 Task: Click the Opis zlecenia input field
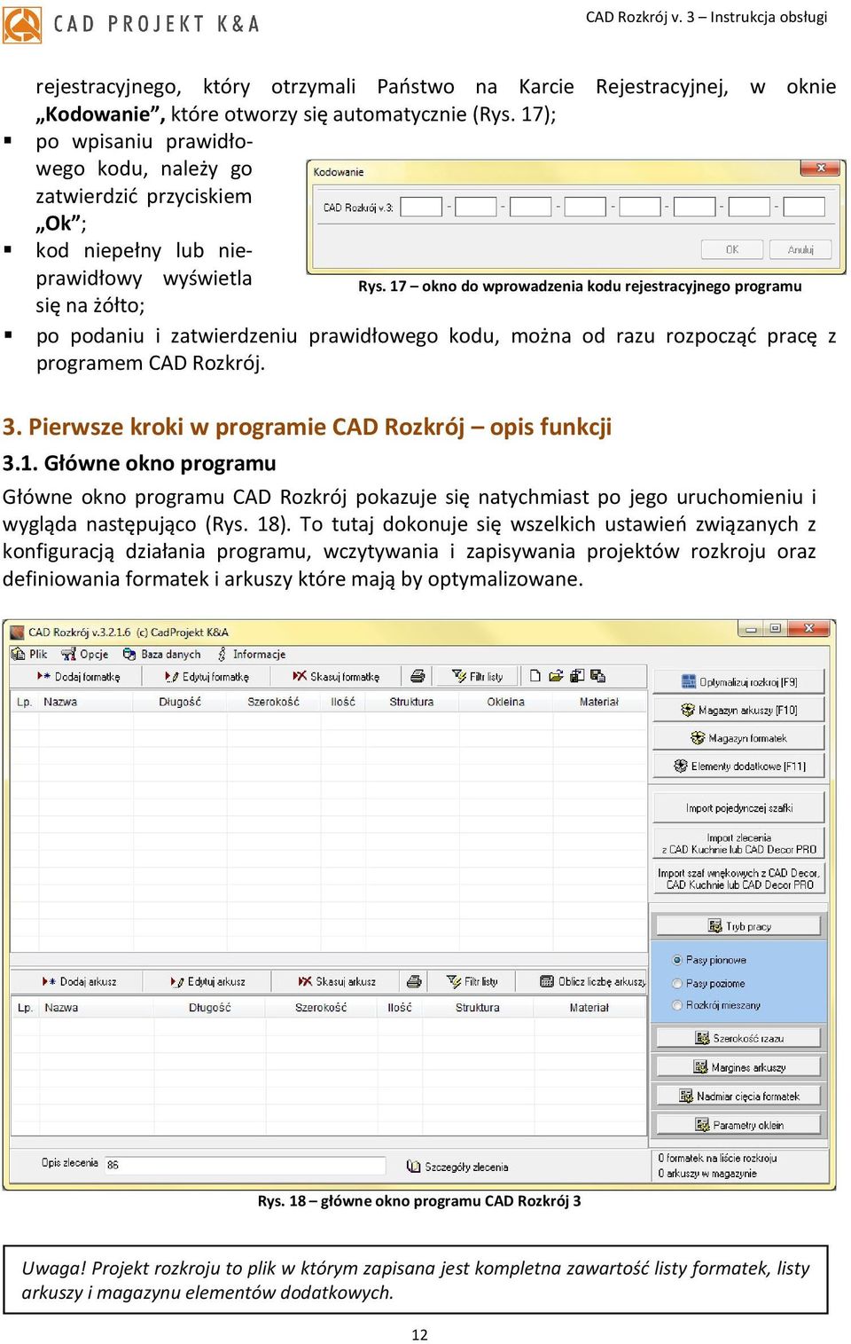click(245, 1164)
